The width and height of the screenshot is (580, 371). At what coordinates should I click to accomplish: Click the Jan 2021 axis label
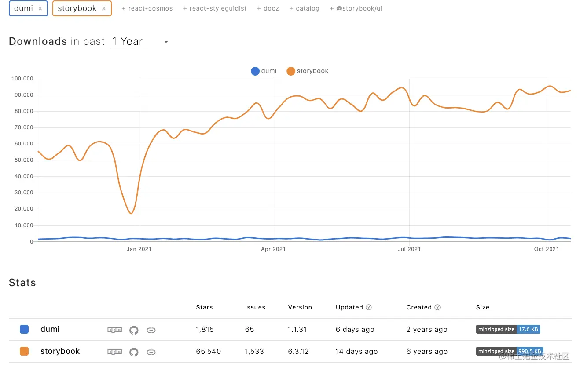point(139,249)
